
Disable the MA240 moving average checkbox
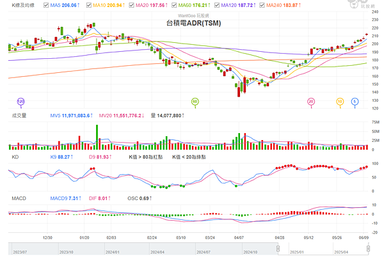pyautogui.click(x=262, y=5)
